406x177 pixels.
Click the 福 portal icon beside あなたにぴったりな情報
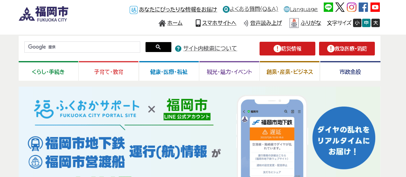[x=134, y=10]
